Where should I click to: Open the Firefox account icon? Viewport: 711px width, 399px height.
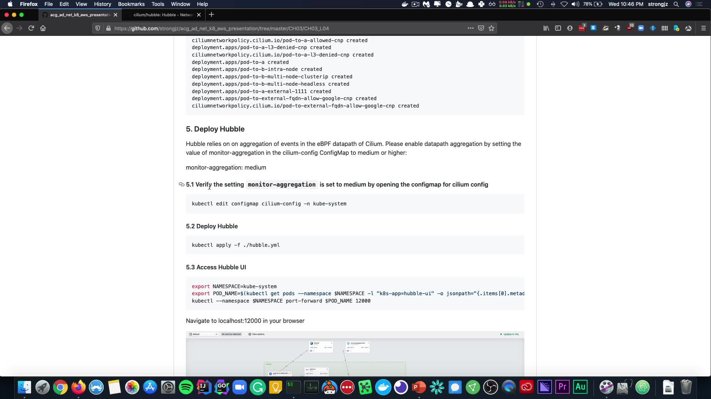[x=570, y=28]
